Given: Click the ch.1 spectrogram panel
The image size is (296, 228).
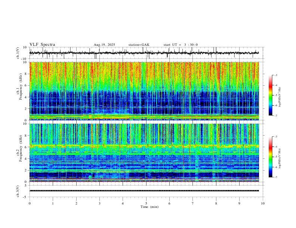Looking at the screenshot, I should 144,91.
